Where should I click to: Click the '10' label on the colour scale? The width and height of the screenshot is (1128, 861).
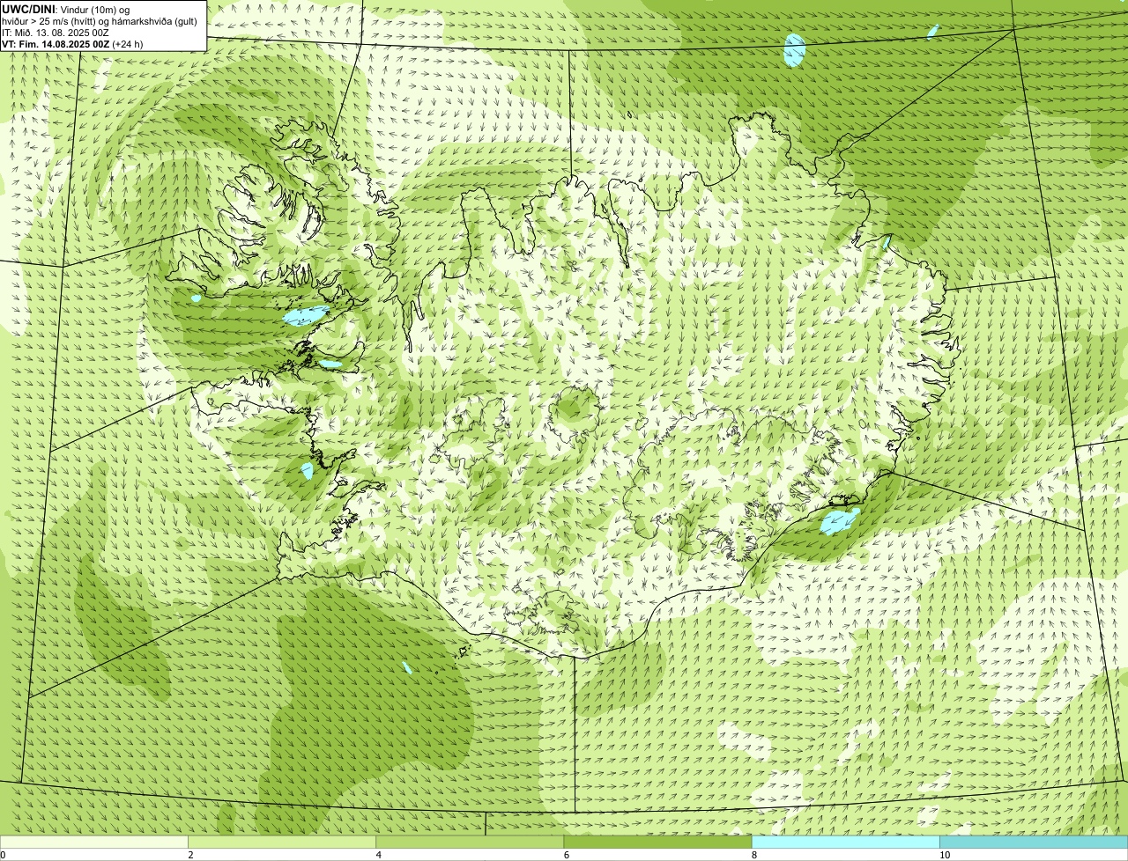pyautogui.click(x=945, y=855)
